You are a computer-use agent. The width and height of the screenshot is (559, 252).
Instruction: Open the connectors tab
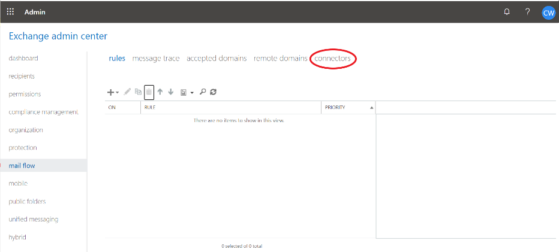[333, 59]
